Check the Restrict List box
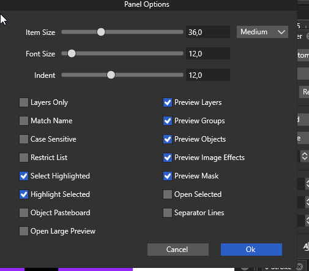Viewport: 309px width, 271px height. tap(24, 158)
